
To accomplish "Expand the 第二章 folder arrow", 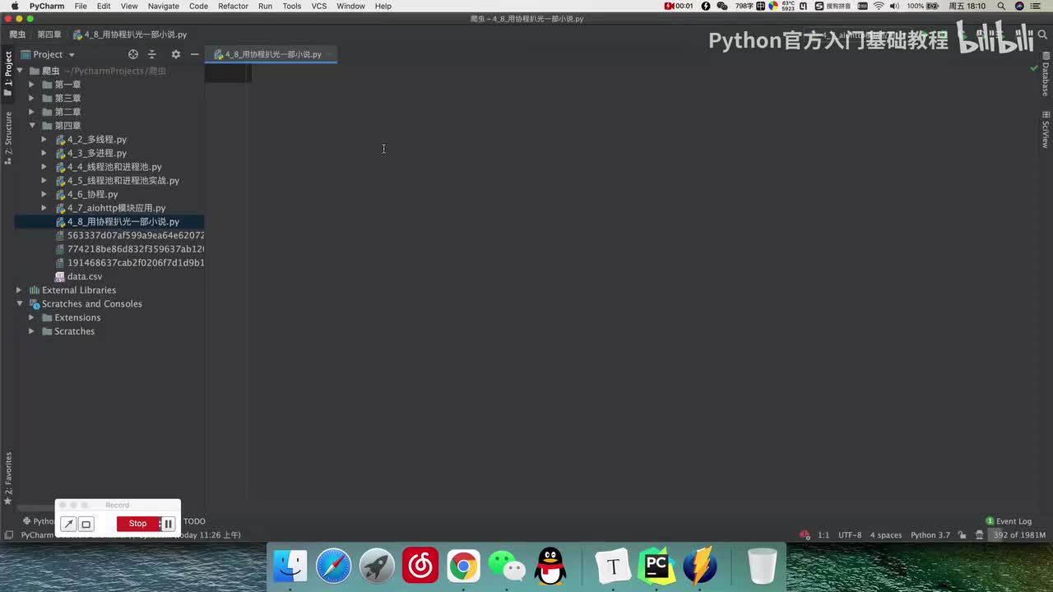I will (31, 112).
